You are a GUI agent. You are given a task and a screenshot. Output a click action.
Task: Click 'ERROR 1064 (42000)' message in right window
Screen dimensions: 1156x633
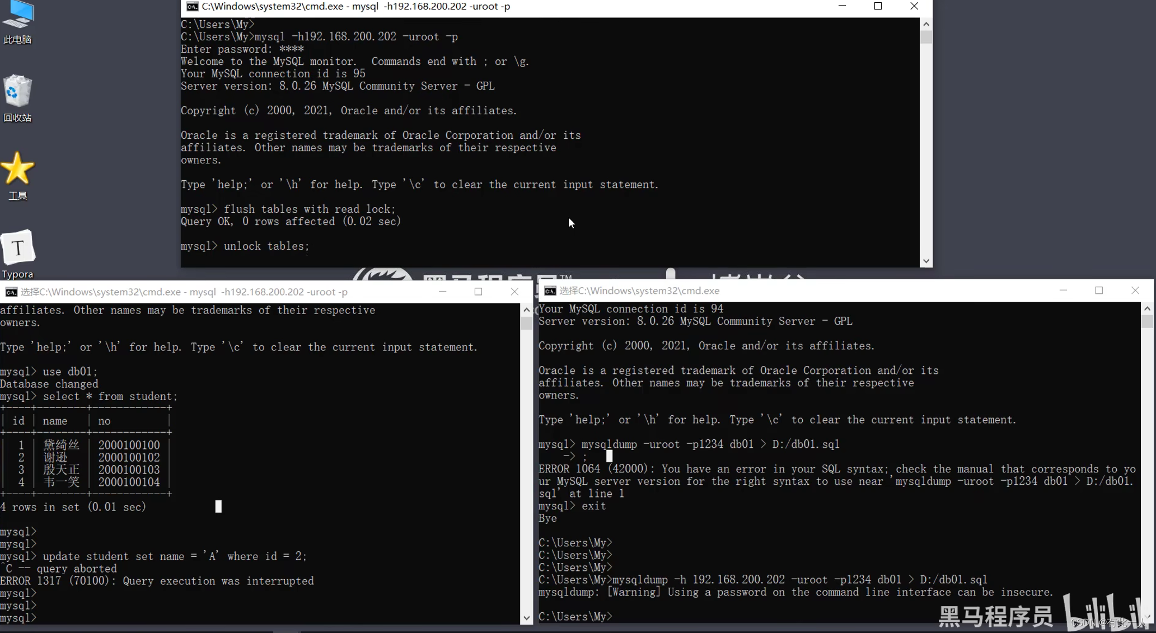click(x=837, y=481)
